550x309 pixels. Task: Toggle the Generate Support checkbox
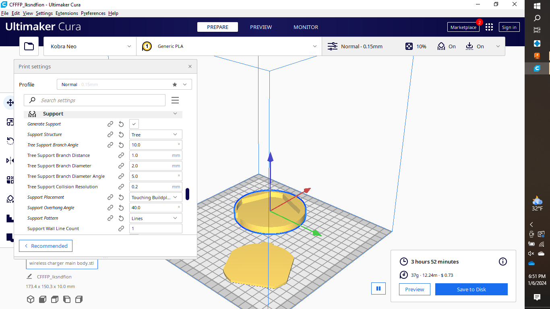pos(134,124)
